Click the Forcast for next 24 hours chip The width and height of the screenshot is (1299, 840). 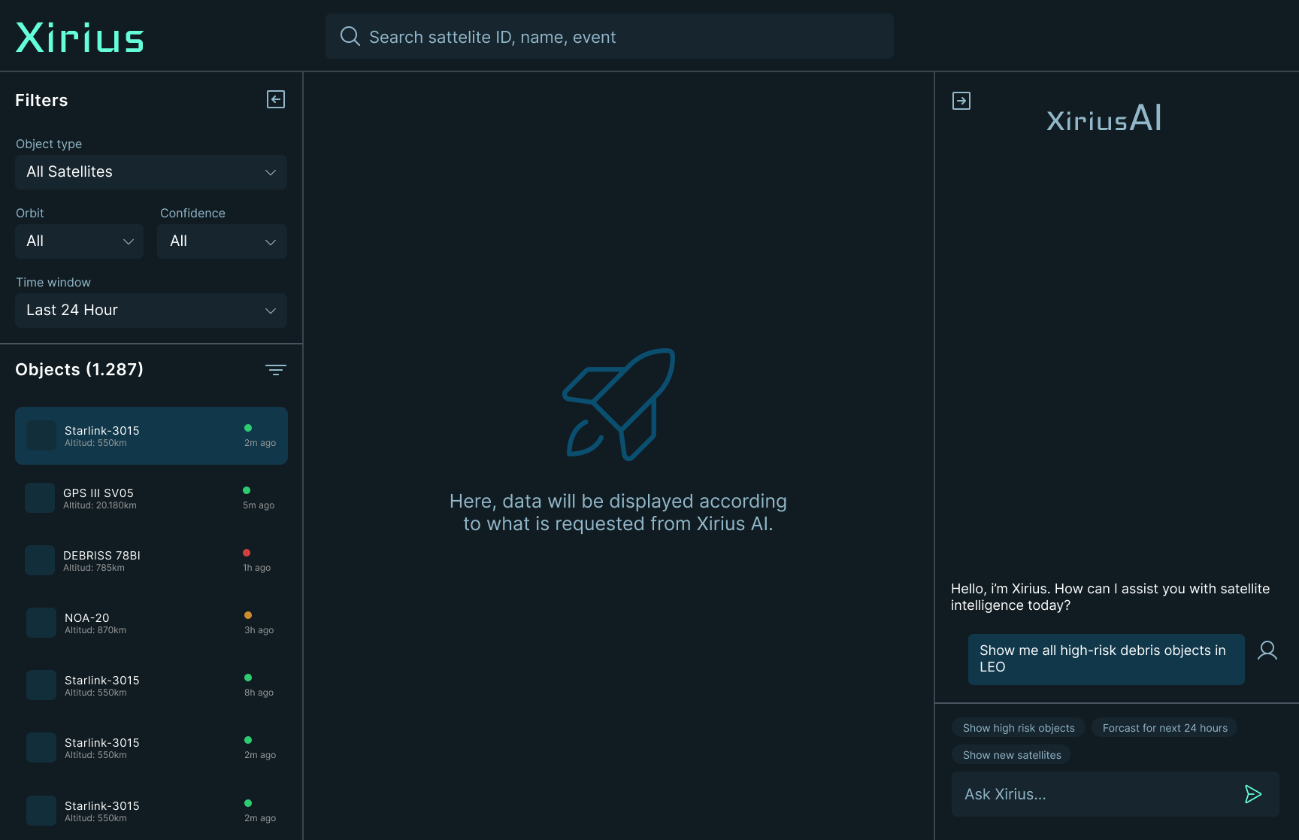[1164, 728]
